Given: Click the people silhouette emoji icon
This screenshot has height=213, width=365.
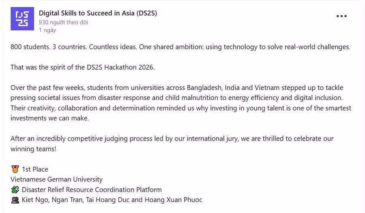Looking at the screenshot, I should tap(15, 200).
